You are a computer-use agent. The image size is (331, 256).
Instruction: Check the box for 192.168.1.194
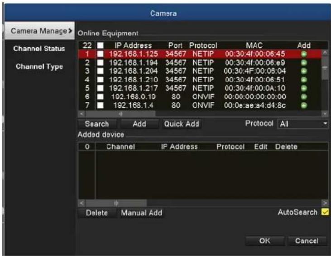point(100,63)
